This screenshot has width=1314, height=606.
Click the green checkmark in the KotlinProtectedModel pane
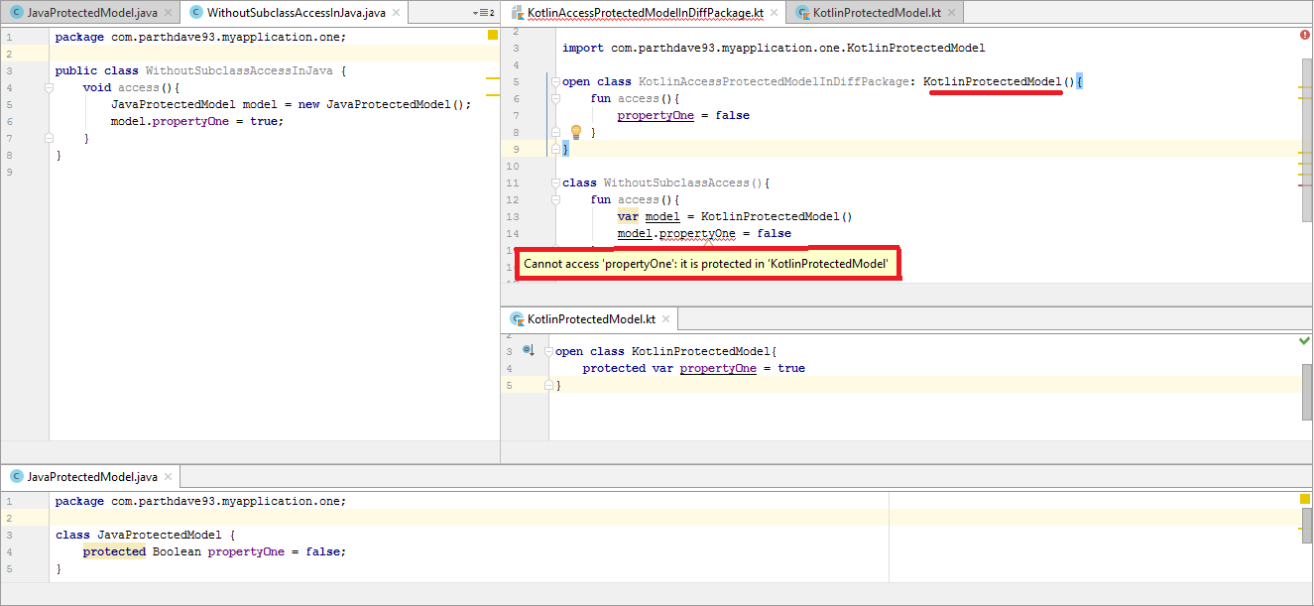coord(1304,341)
